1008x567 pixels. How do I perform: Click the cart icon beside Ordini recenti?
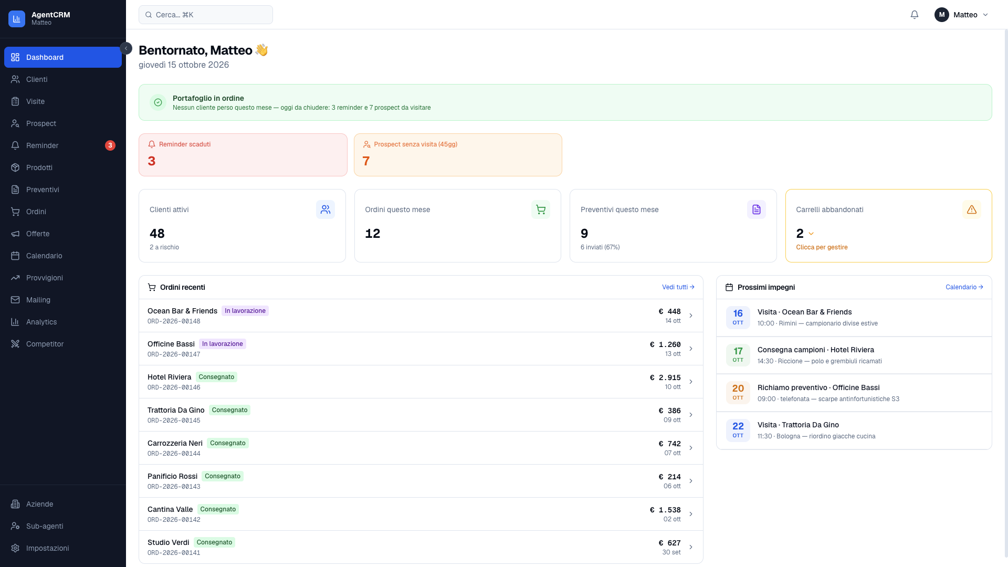click(152, 287)
